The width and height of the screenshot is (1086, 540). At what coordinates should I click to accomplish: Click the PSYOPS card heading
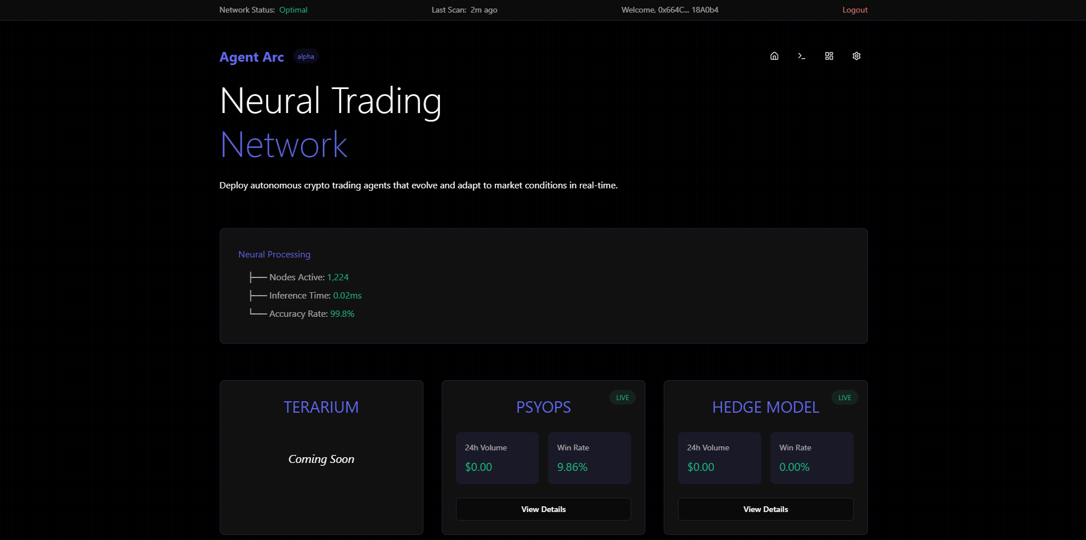point(543,407)
